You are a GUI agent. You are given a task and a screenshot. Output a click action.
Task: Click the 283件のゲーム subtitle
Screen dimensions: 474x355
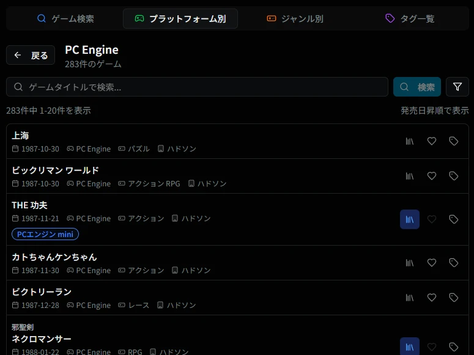(x=93, y=64)
